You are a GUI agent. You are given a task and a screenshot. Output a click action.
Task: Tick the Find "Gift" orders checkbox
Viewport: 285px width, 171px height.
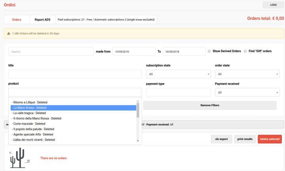point(245,51)
